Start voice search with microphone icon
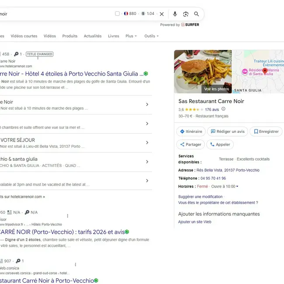The image size is (284, 284). click(175, 14)
